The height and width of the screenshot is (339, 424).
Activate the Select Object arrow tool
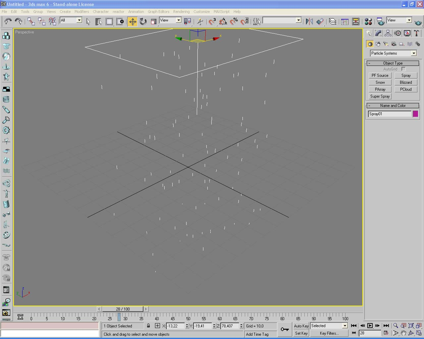[x=88, y=22]
